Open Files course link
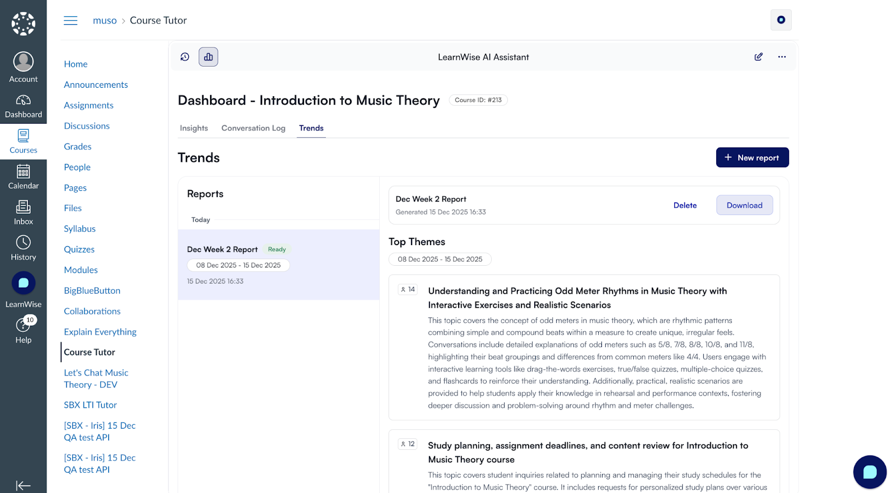 73,208
